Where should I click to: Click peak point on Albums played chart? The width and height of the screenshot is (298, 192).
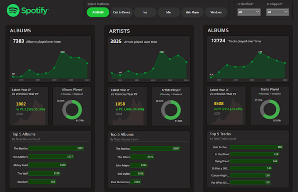pyautogui.click(x=63, y=53)
